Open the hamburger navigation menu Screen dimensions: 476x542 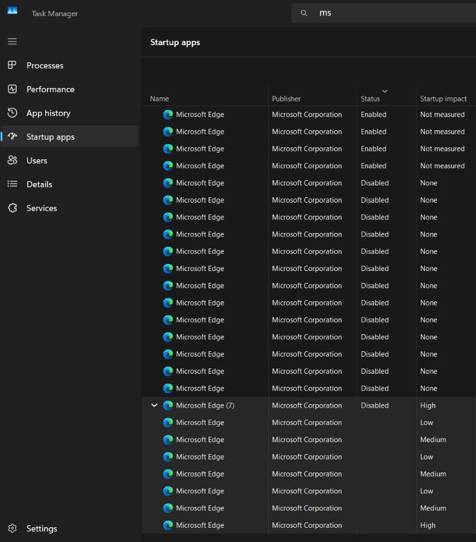click(12, 42)
